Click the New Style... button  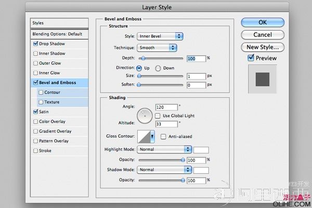tap(263, 47)
